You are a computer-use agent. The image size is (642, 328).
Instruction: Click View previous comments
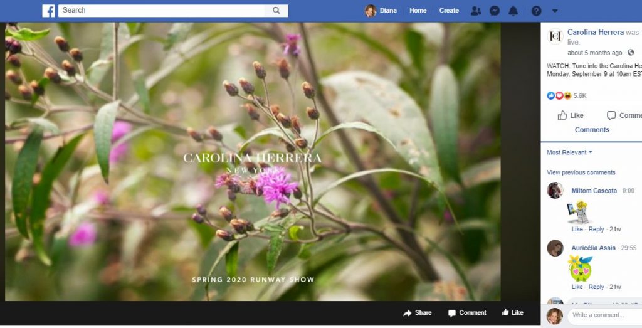581,172
